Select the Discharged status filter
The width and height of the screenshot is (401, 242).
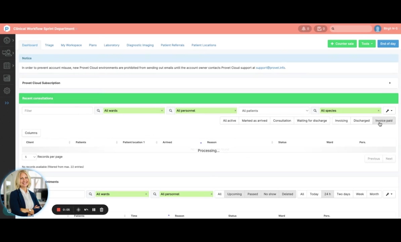click(x=361, y=121)
